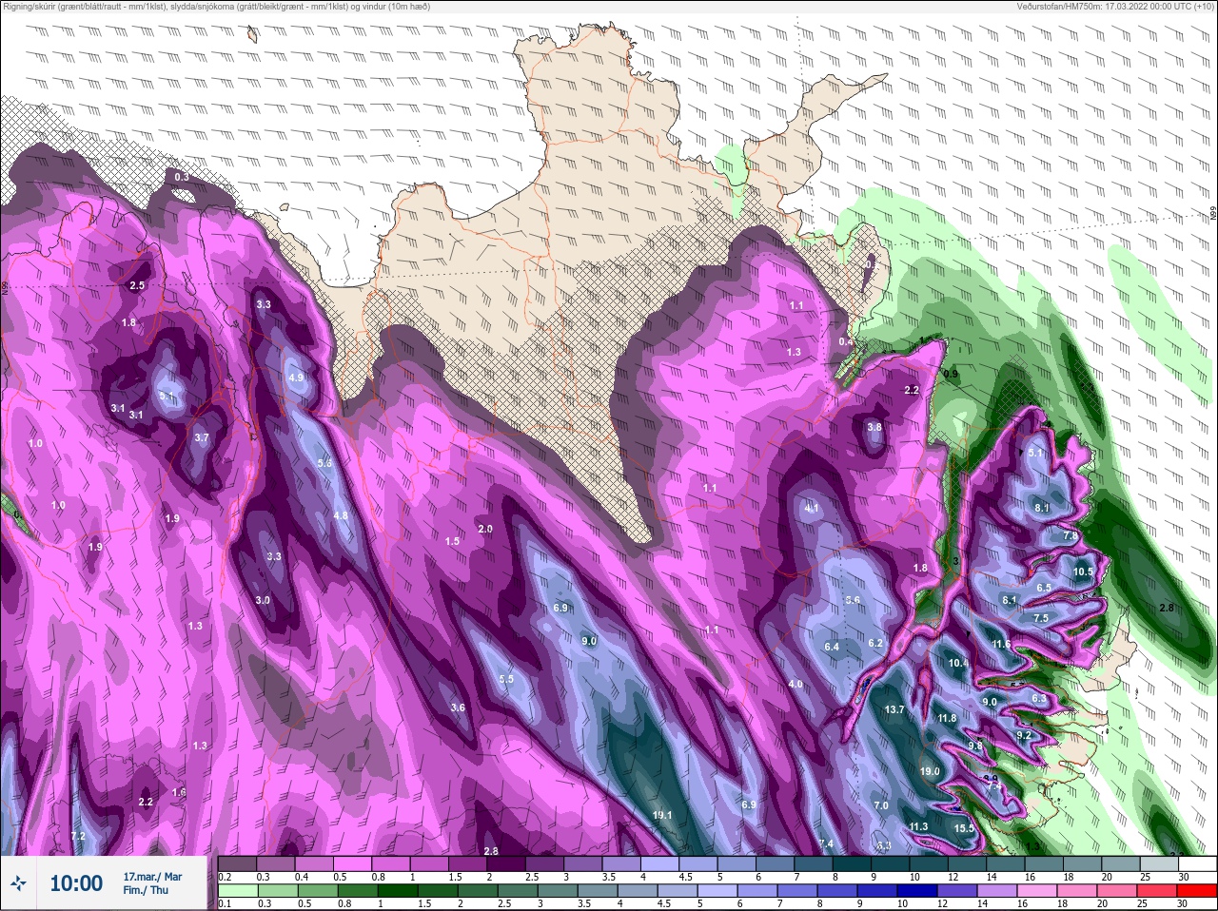1218x911 pixels.
Task: Click the 6.4 precipitation value label
Action: (832, 647)
